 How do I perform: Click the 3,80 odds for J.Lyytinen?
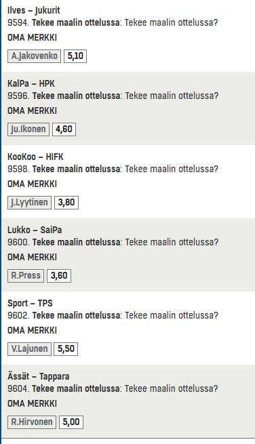(x=66, y=203)
